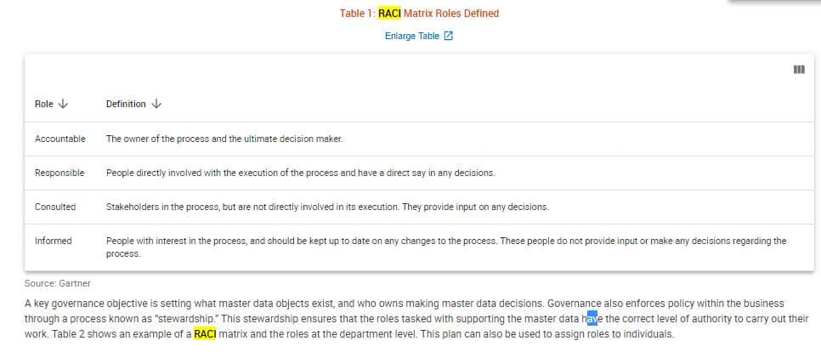Click the highlighted RACI in the bottom paragraph
This screenshot has width=821, height=358.
(205, 334)
